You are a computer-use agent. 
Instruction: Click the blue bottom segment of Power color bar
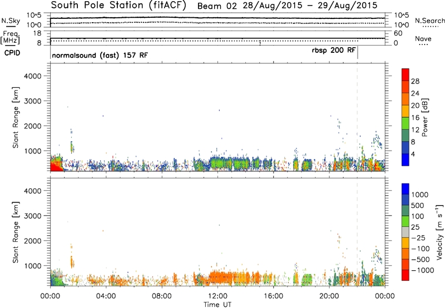[406, 160]
